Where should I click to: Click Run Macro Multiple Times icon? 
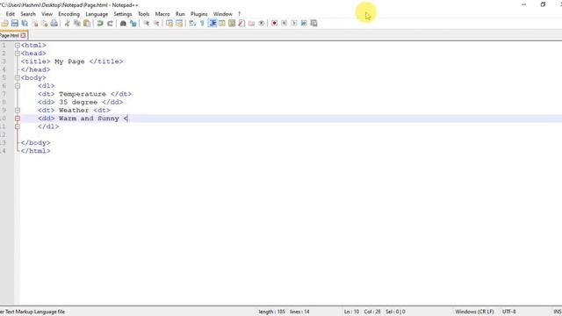[x=304, y=24]
